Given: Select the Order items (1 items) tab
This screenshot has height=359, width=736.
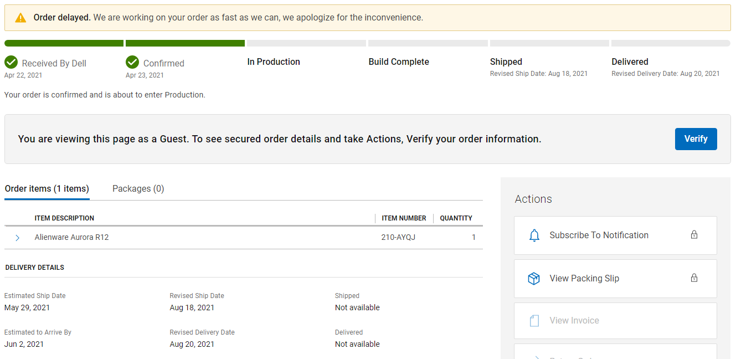Looking at the screenshot, I should pos(47,188).
